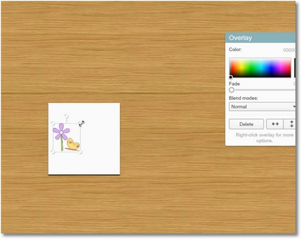This screenshot has height=239, width=301.
Task: Click the top-right overlay corner handle
Action: click(80, 123)
